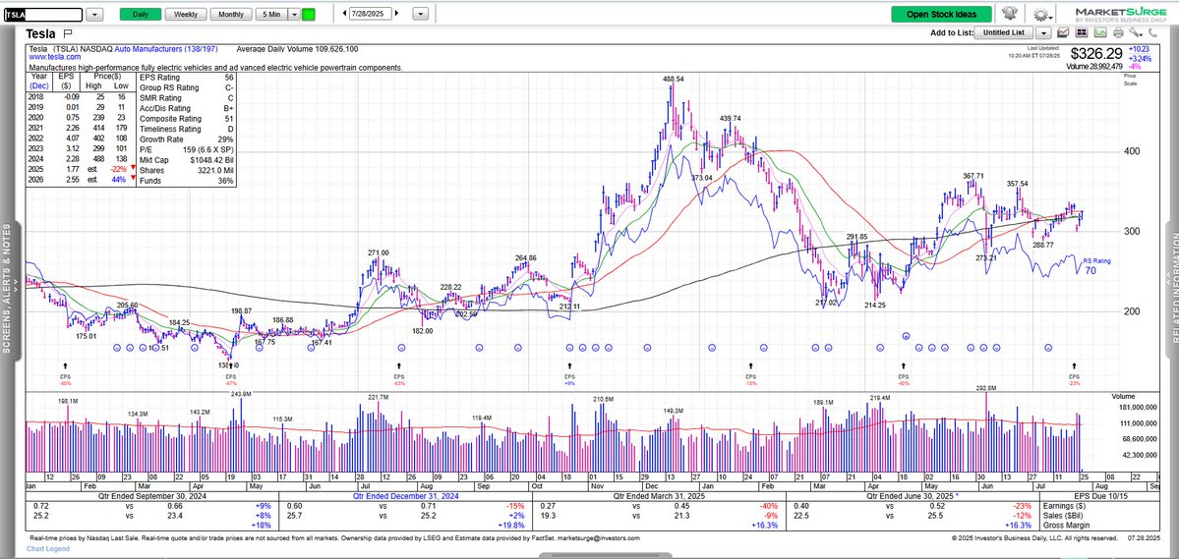Click the 271.00 price label
This screenshot has width=1179, height=559.
pyautogui.click(x=379, y=253)
